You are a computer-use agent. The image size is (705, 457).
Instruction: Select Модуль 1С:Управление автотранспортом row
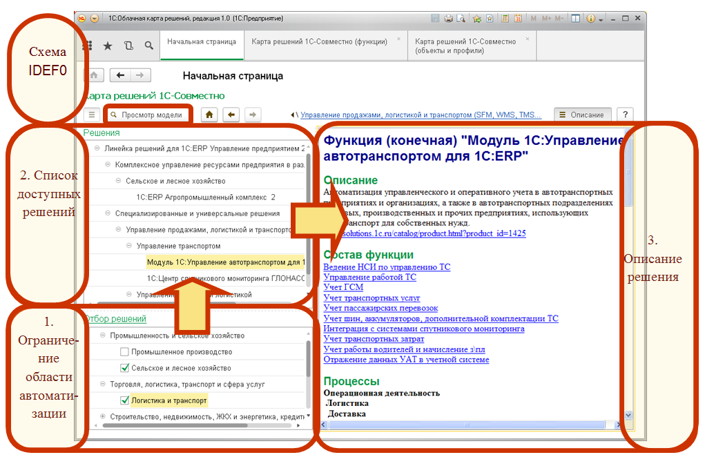pyautogui.click(x=198, y=262)
